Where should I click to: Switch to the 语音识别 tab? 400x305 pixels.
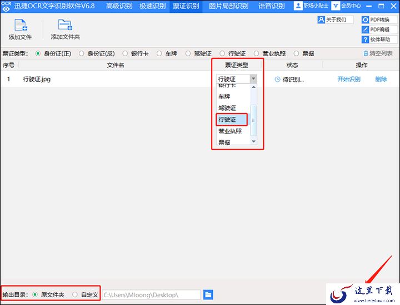tap(271, 6)
